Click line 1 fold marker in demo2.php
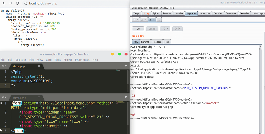This screenshot has width=265, height=134. 1,103
